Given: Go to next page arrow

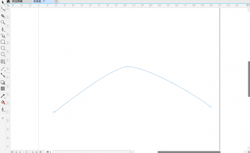Looking at the screenshot, I should pos(33,152).
